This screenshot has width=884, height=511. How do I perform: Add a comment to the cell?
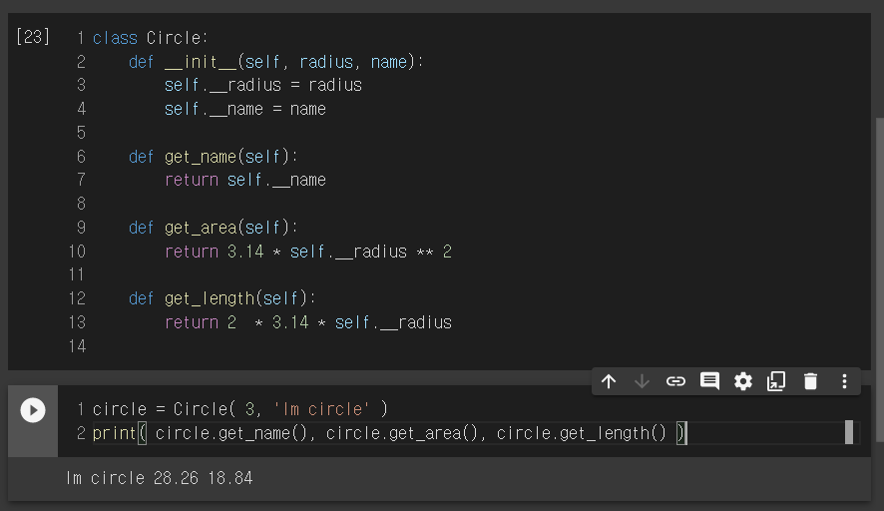[709, 382]
